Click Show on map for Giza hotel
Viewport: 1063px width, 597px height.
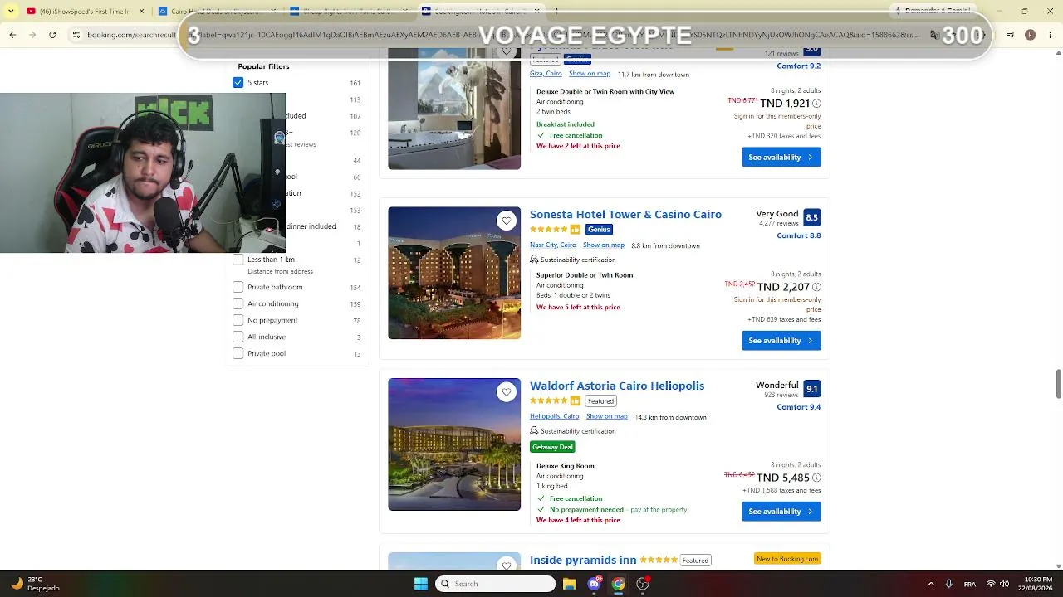(x=590, y=74)
